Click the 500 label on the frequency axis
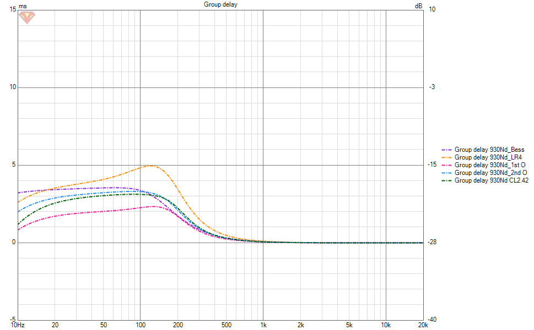This screenshot has width=534, height=330. [226, 325]
